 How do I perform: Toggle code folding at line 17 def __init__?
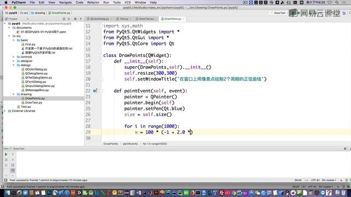pyautogui.click(x=101, y=61)
